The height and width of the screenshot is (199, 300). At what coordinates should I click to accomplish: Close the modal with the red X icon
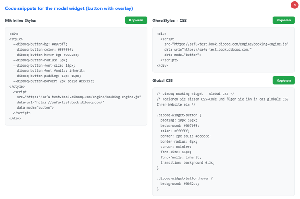click(295, 5)
